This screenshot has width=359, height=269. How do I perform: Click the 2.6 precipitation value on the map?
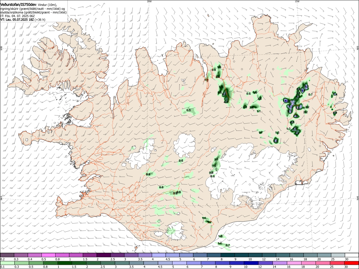click(x=218, y=77)
